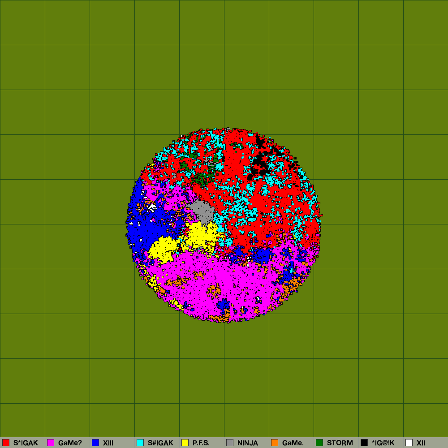Screen dimensions: 448x448
Task: Select the large yellow territory beside the gray area
Action: click(201, 235)
